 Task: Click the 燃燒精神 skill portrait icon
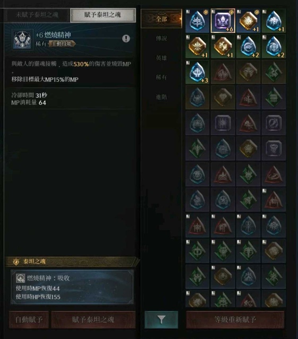click(22, 40)
